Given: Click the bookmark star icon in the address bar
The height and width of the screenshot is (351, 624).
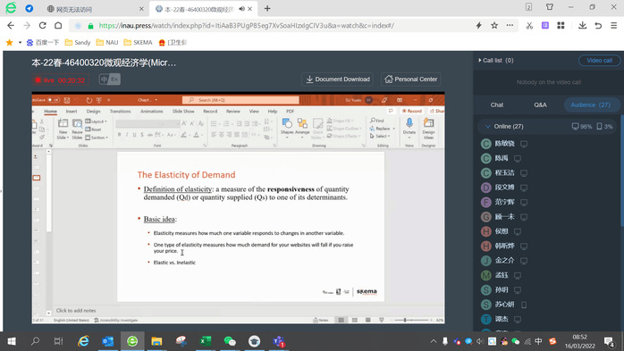Looking at the screenshot, I should pyautogui.click(x=494, y=25).
